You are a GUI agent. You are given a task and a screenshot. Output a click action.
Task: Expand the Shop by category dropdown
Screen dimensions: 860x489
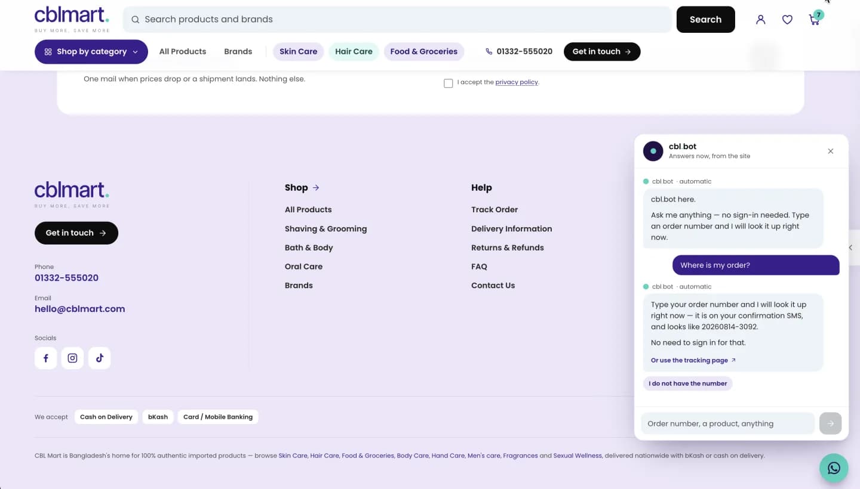point(91,52)
